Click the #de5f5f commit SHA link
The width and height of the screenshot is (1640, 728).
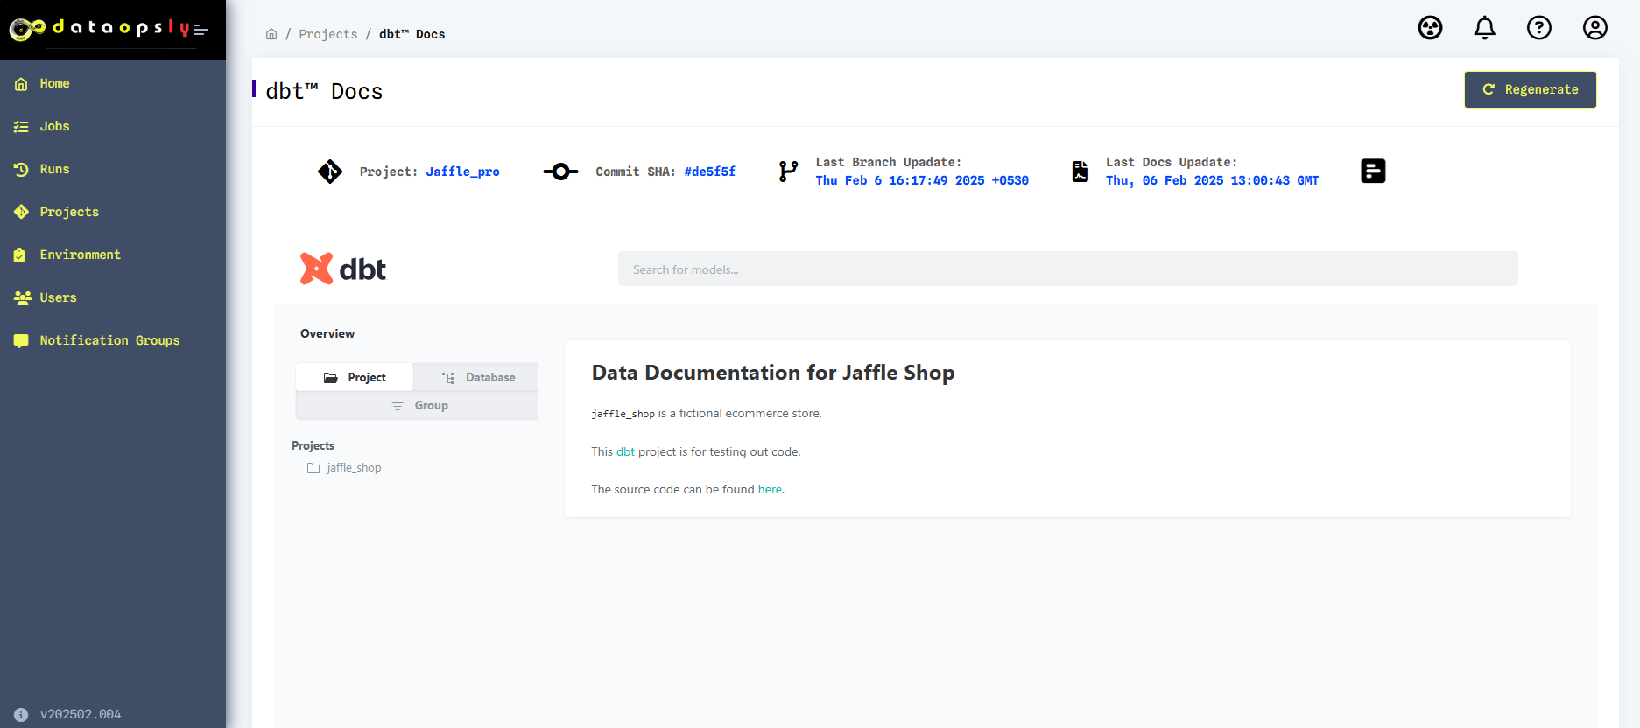[x=709, y=171]
